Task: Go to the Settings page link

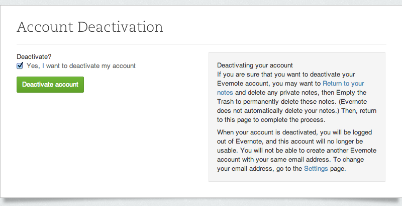Action: pos(316,169)
